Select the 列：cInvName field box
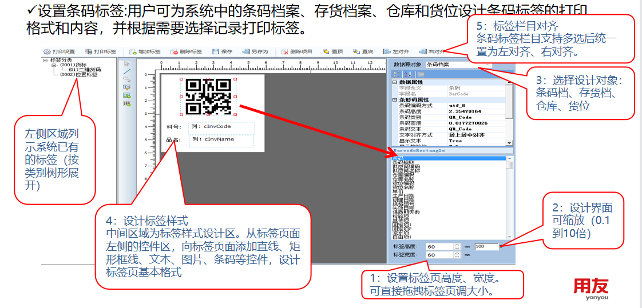Screen dimensions: 642x308 click(x=221, y=141)
